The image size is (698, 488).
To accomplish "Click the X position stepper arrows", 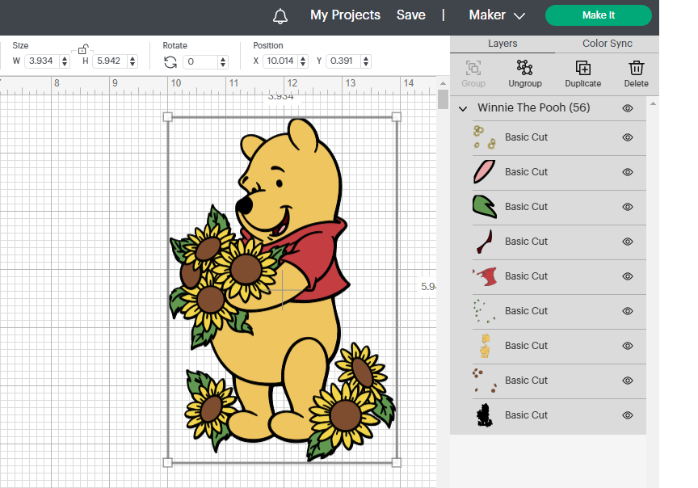I will click(x=303, y=61).
